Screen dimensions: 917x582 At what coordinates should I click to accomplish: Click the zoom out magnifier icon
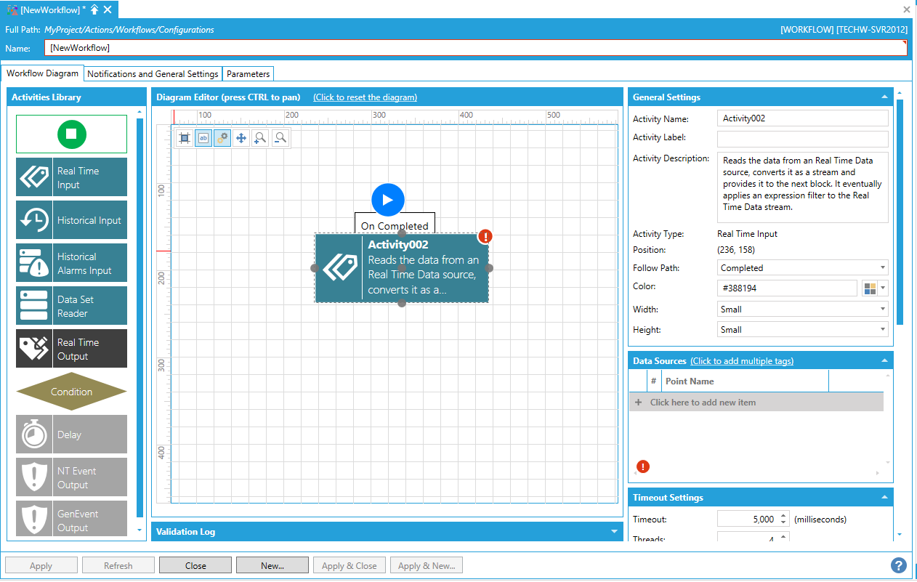coord(280,137)
